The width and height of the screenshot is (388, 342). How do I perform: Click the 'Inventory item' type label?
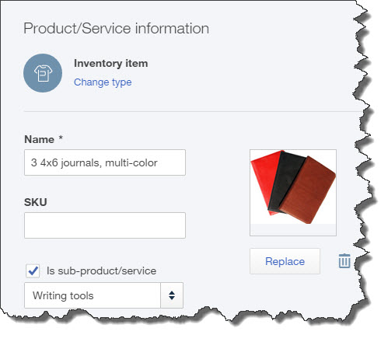click(111, 64)
